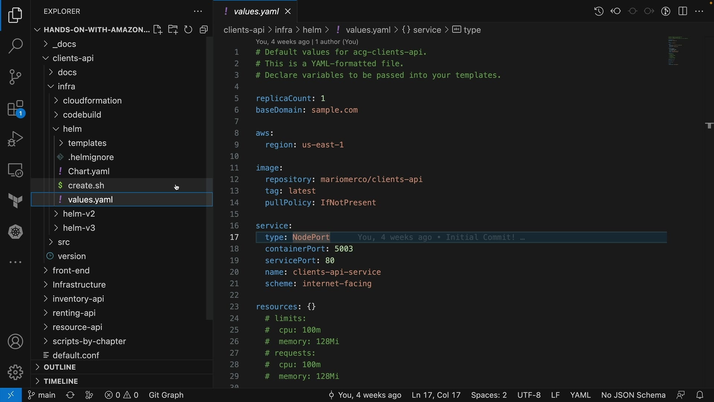
Task: Collapse all folders in Explorer
Action: (204, 30)
